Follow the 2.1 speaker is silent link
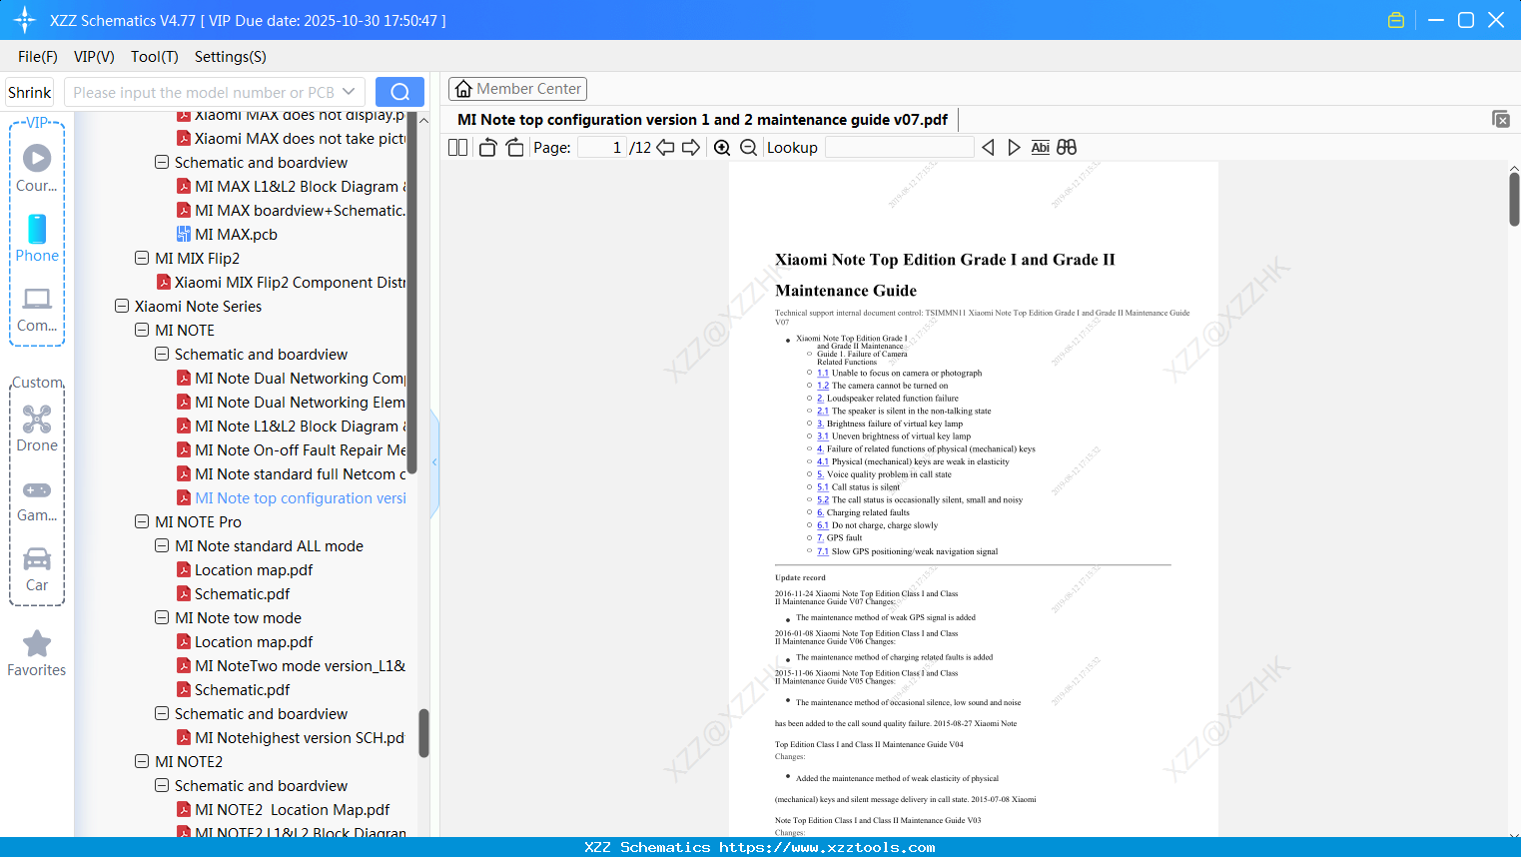Viewport: 1521px width, 857px height. coord(823,411)
